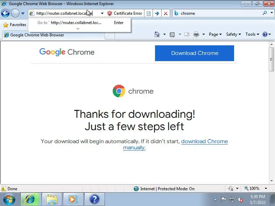The image size is (275, 206).
Task: Click the Done status text
Action: 12,188
